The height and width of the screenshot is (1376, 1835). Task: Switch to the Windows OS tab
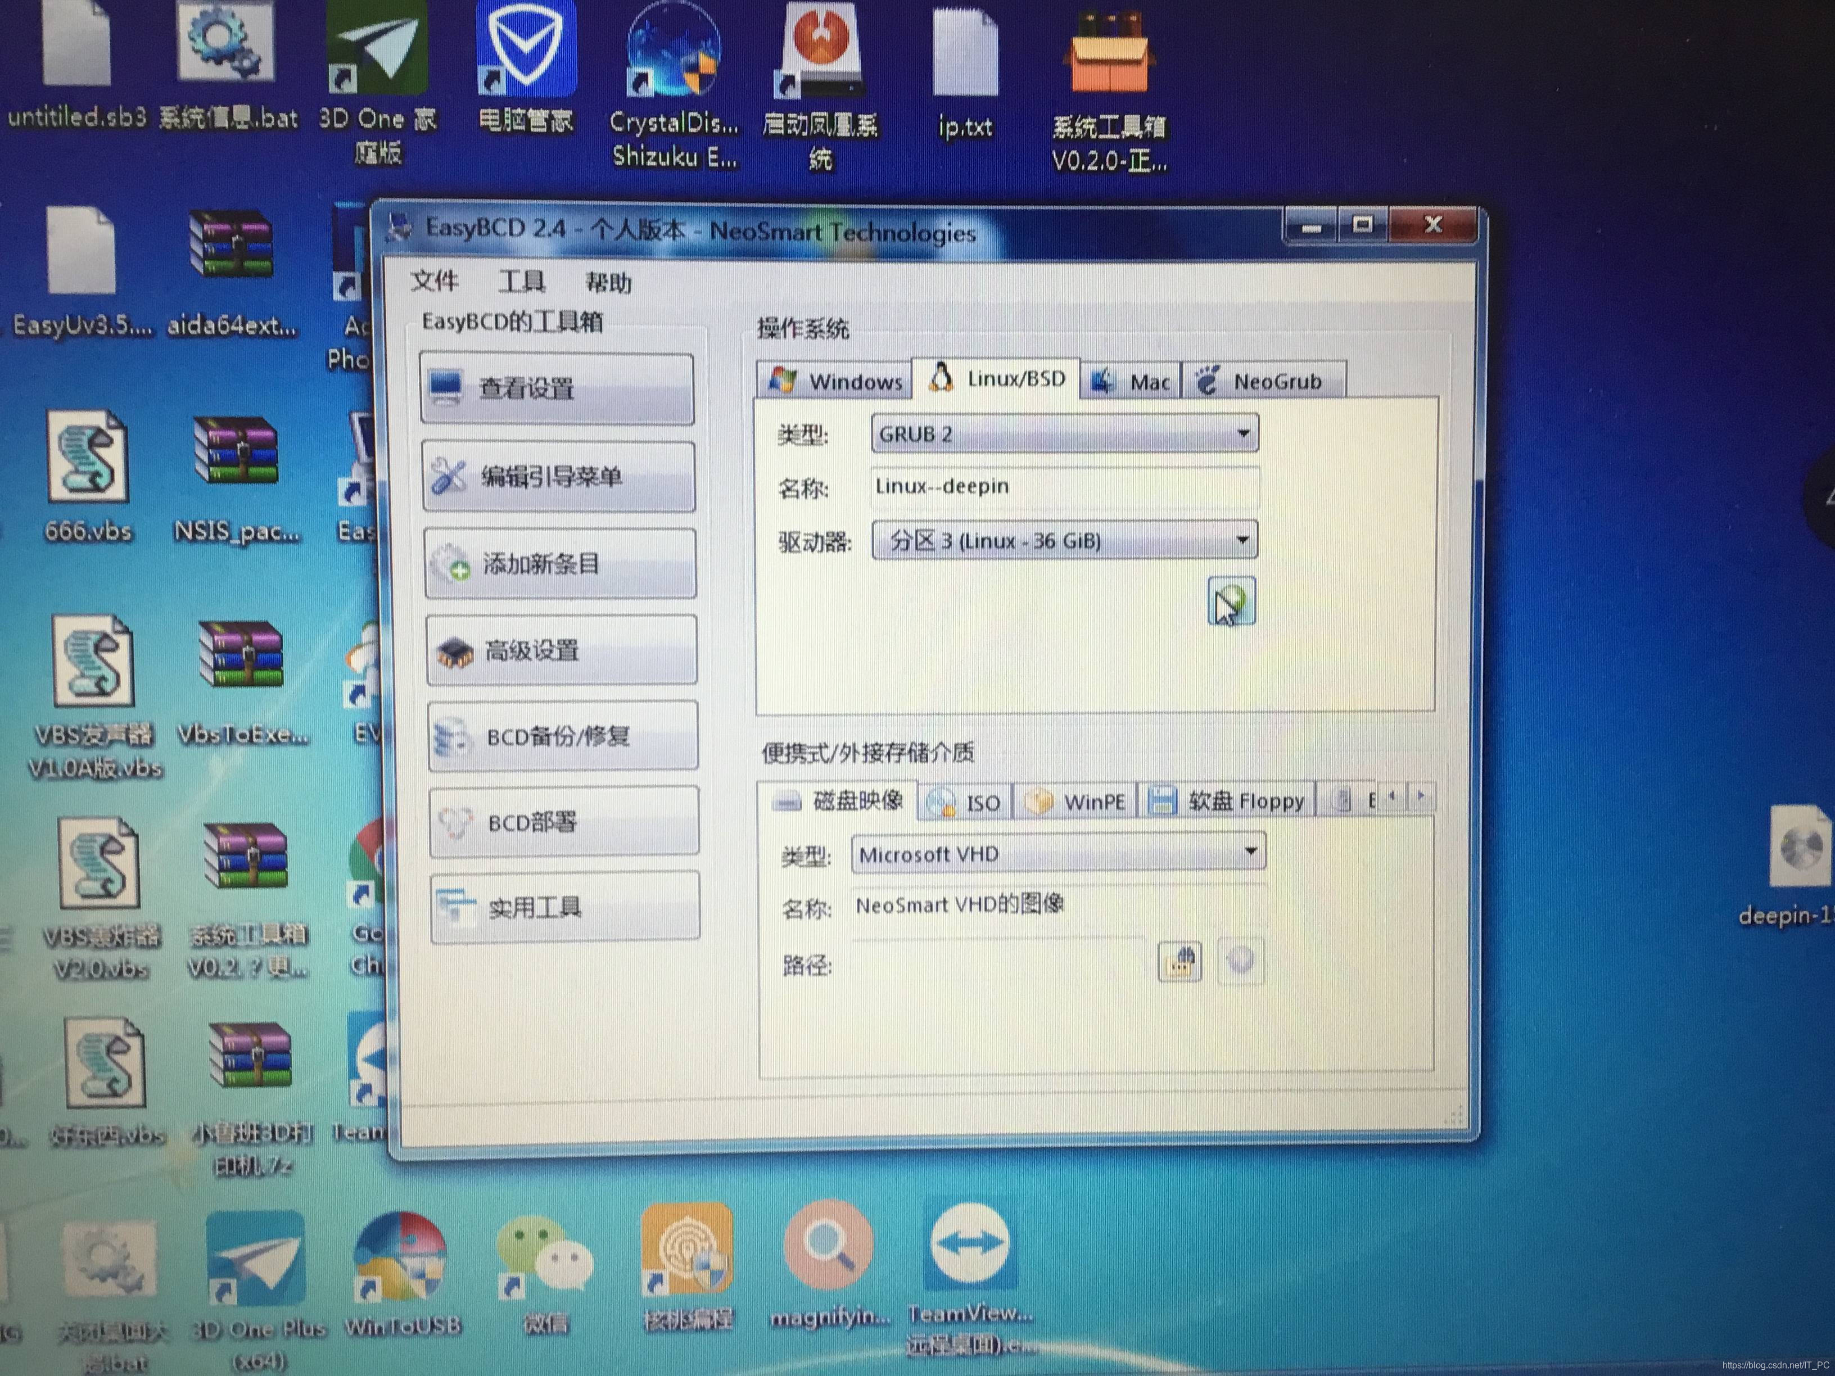pyautogui.click(x=834, y=382)
